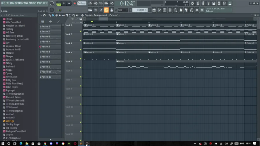Open the Playlist options arrow menu

coord(41,15)
